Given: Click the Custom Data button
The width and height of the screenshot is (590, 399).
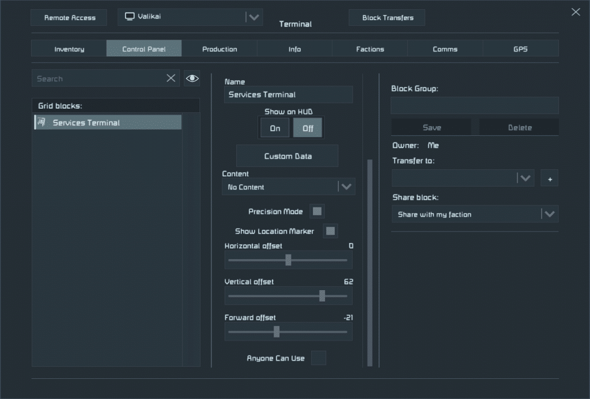Looking at the screenshot, I should tap(287, 156).
